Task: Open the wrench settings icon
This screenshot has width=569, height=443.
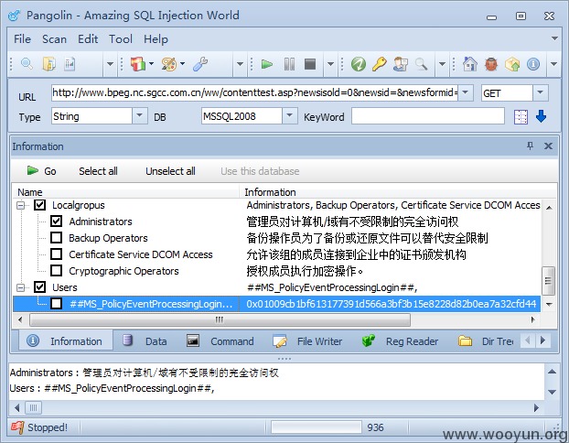Action: tap(200, 64)
